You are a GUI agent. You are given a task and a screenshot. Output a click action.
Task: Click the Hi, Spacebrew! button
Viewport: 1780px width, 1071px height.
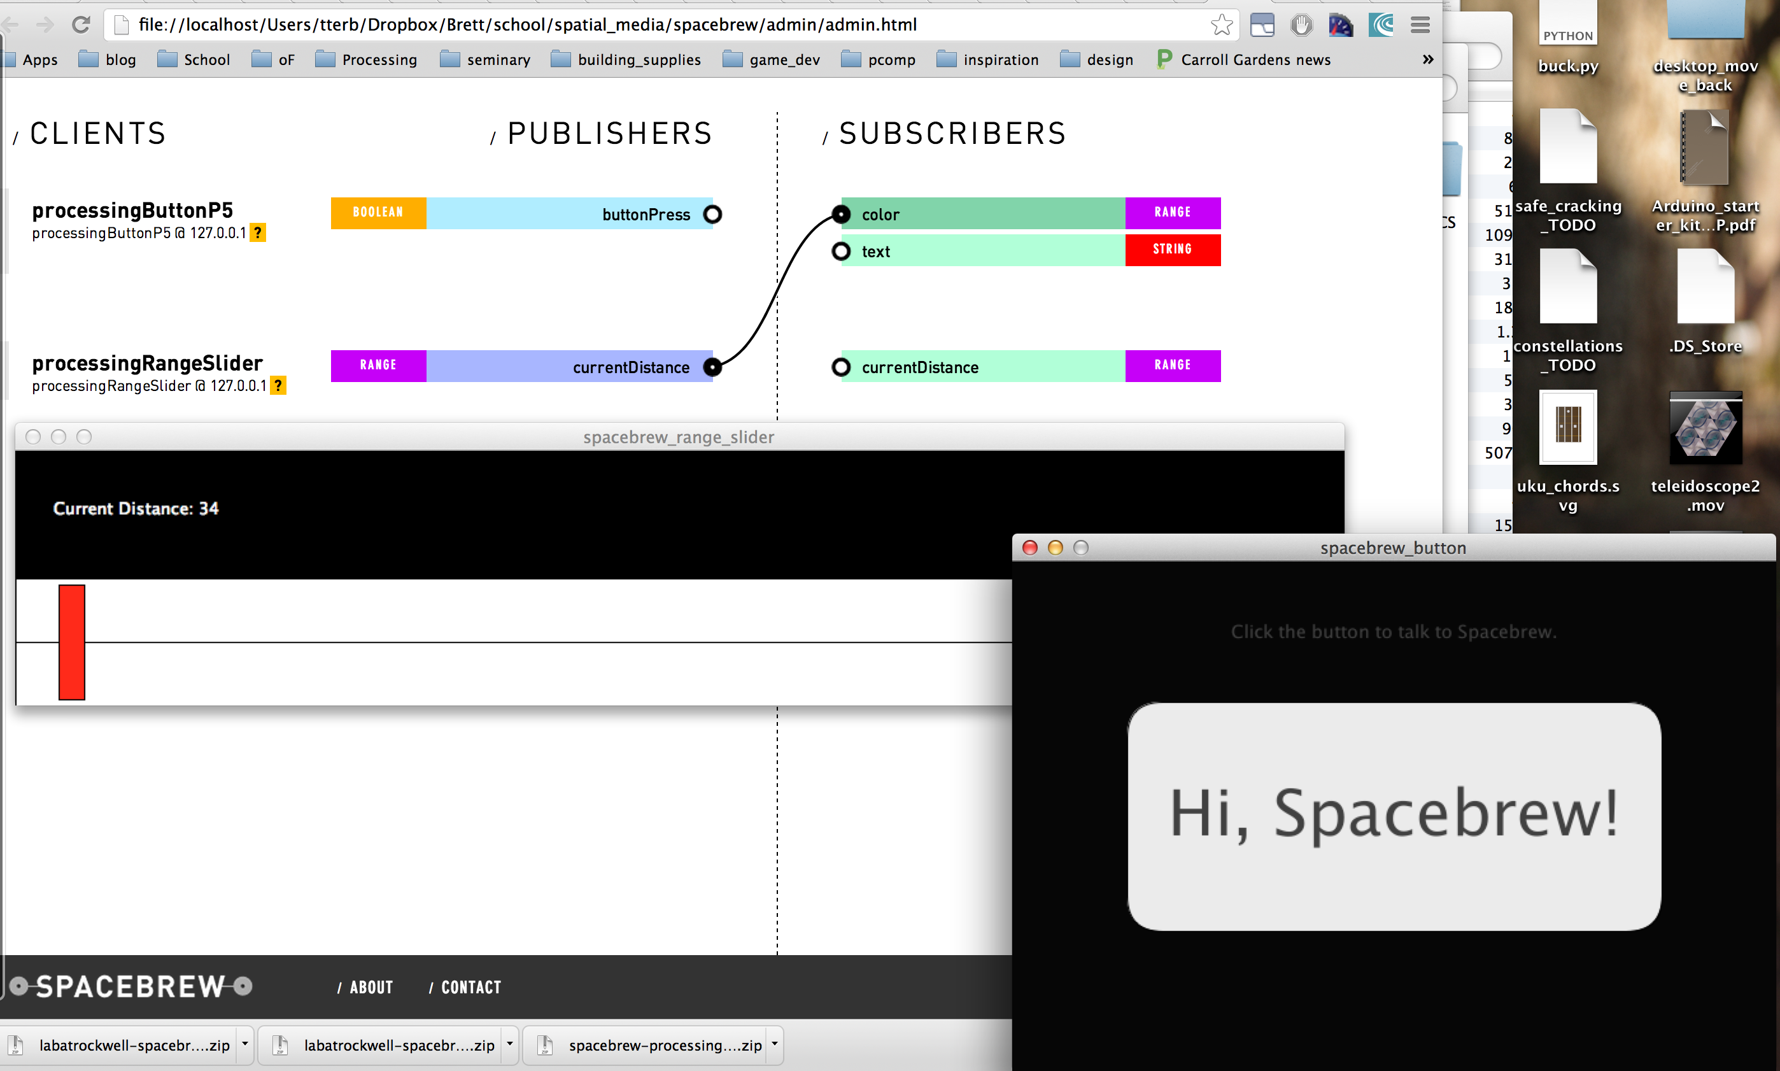coord(1394,816)
